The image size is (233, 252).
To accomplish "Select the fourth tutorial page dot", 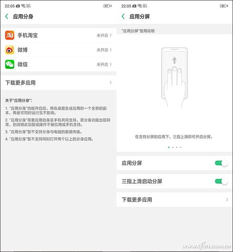I will (181, 147).
